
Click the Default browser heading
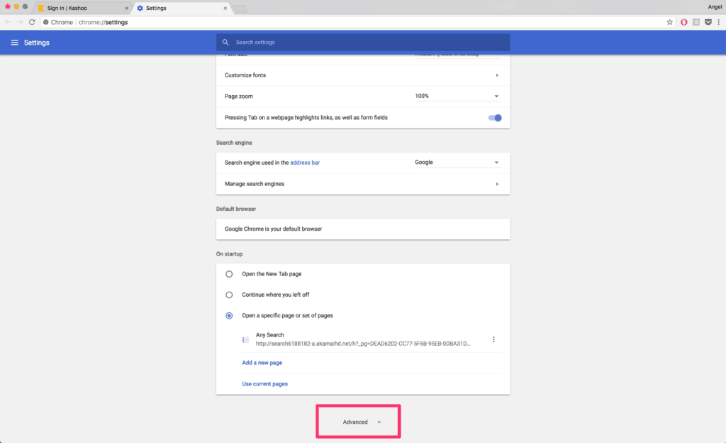[x=236, y=209]
